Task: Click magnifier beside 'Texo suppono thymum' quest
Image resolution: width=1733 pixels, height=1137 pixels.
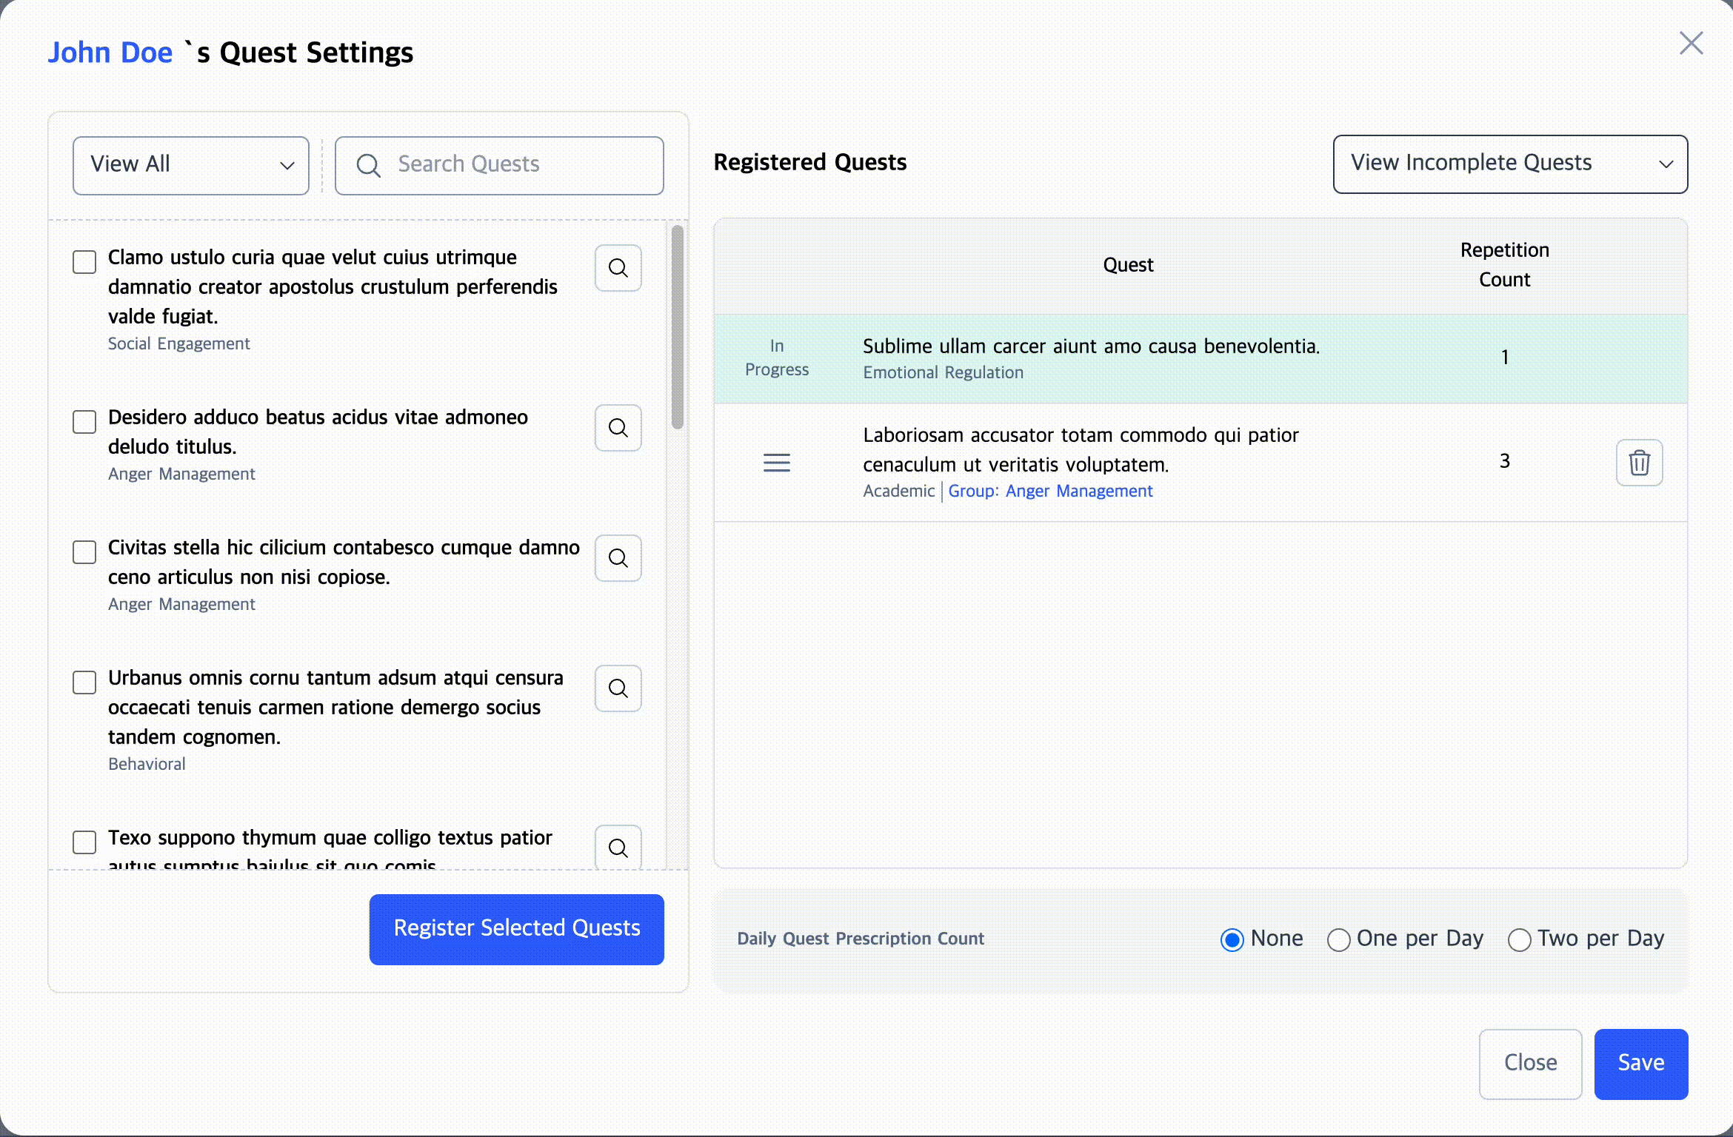Action: (618, 848)
